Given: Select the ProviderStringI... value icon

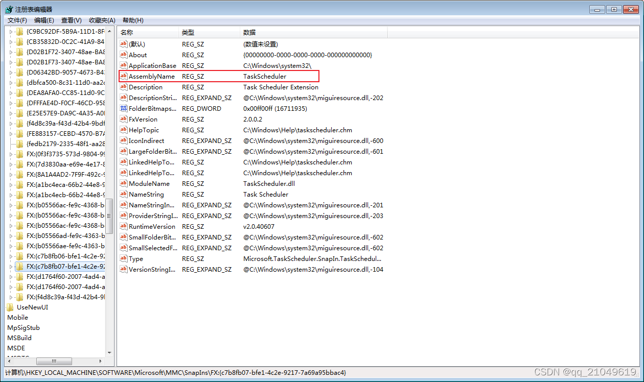Looking at the screenshot, I should pyautogui.click(x=123, y=216).
